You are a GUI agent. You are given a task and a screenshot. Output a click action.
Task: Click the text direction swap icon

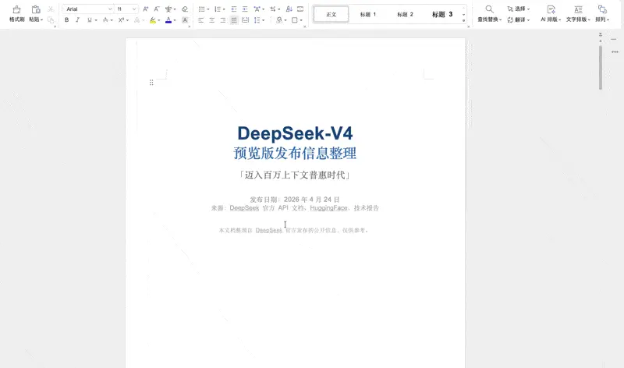(273, 9)
